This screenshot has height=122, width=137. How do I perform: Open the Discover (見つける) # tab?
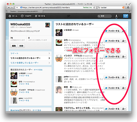pyautogui.click(x=40, y=16)
